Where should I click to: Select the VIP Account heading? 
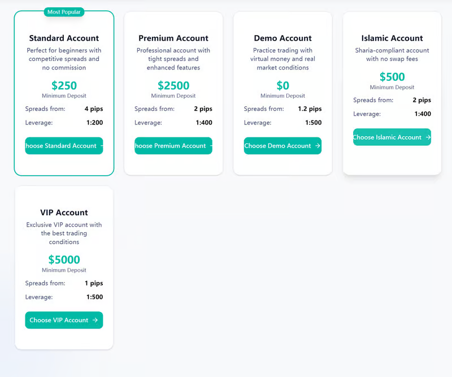[x=64, y=213]
